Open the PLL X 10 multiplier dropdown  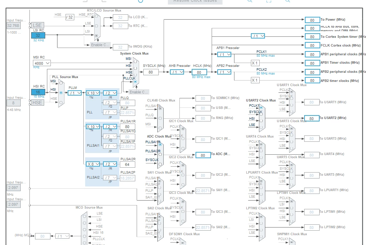[93, 93]
